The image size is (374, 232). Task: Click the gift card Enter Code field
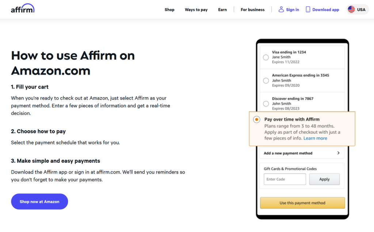[x=285, y=179]
